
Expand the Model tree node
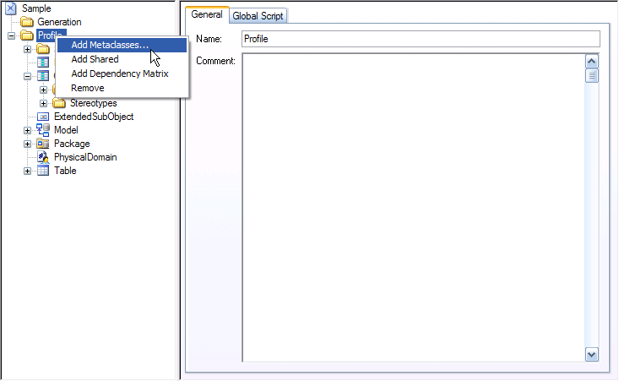(x=28, y=130)
